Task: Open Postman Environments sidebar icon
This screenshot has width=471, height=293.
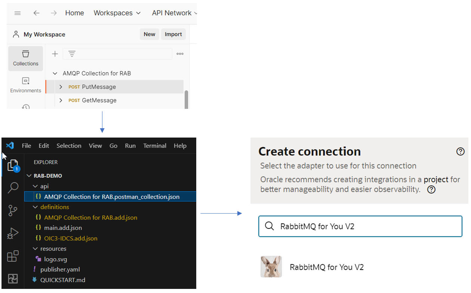Action: tap(25, 85)
